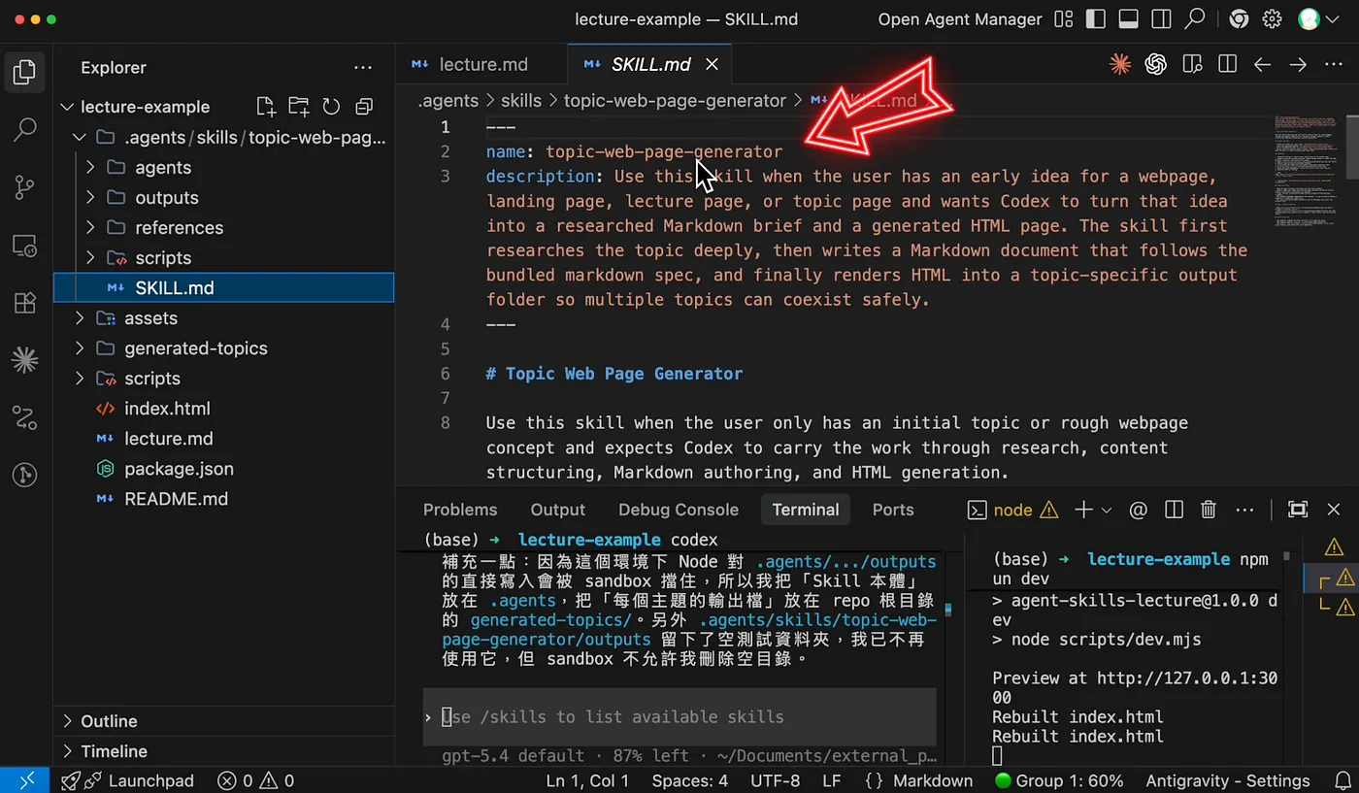Split the terminal panel
The height and width of the screenshot is (793, 1359).
pos(1174,510)
